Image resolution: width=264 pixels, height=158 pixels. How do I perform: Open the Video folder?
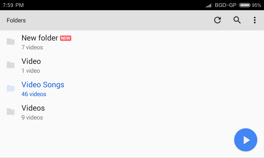tap(132, 66)
